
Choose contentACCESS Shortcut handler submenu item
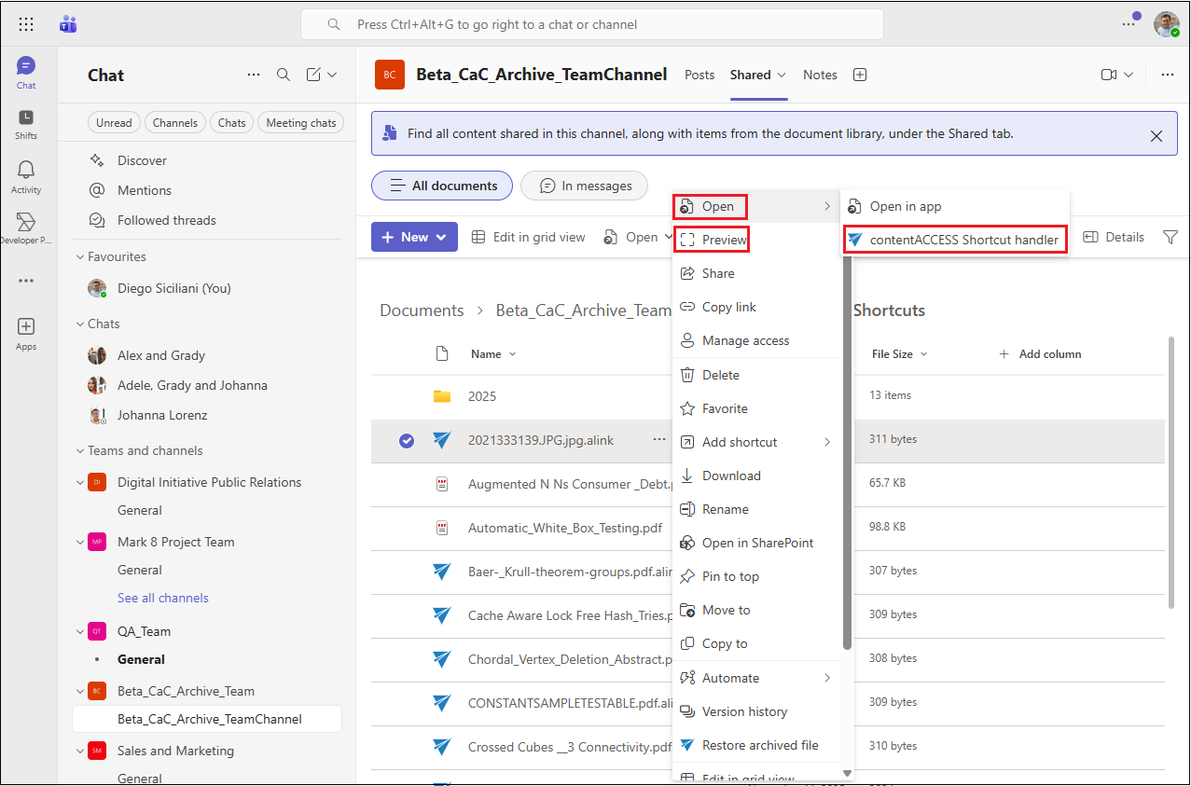[963, 241]
